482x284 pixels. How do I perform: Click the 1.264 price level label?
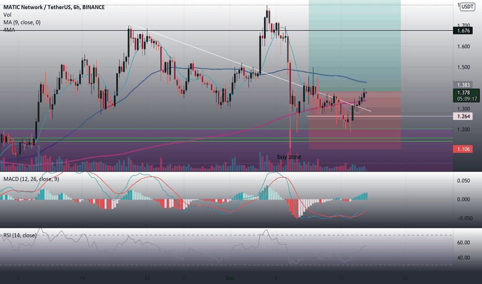click(x=463, y=116)
